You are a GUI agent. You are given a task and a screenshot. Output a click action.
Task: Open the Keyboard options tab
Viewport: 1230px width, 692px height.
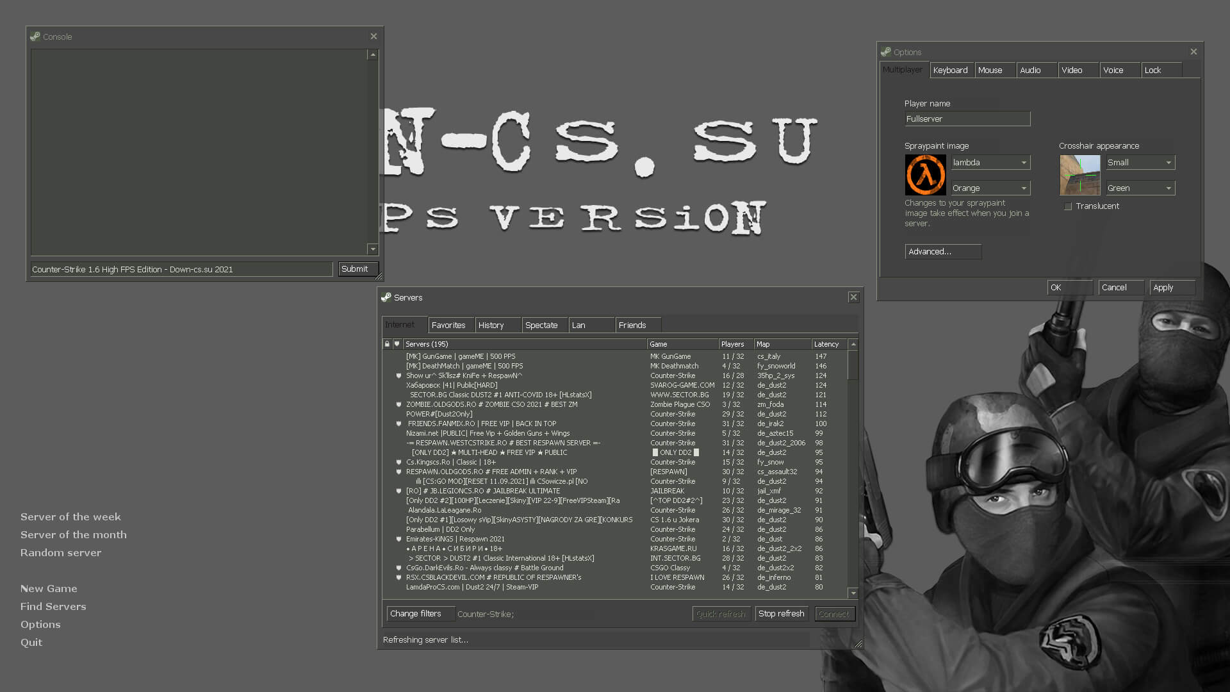coord(952,70)
